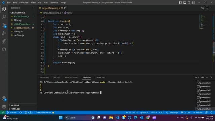
Task: Open the Go menu
Action: point(40,3)
